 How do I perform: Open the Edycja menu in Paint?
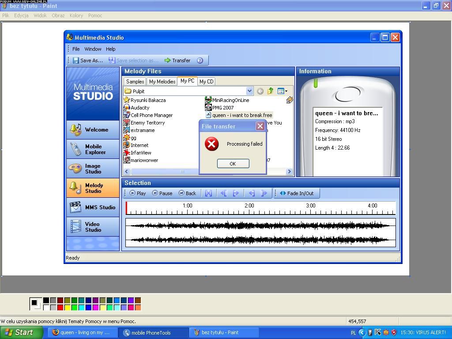pyautogui.click(x=21, y=15)
